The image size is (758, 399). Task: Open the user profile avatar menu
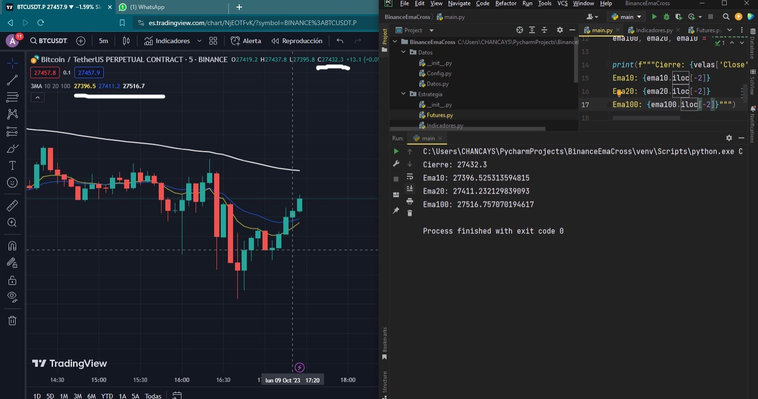tap(13, 41)
